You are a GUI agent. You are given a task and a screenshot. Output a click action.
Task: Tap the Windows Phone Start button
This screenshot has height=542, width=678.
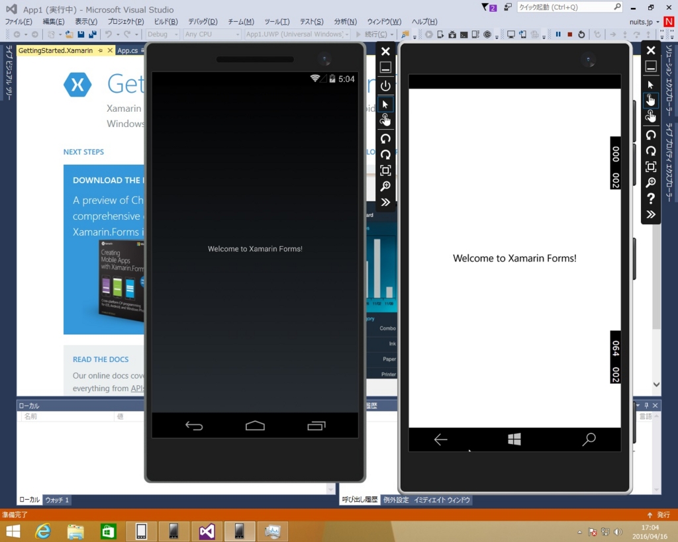[x=514, y=439]
